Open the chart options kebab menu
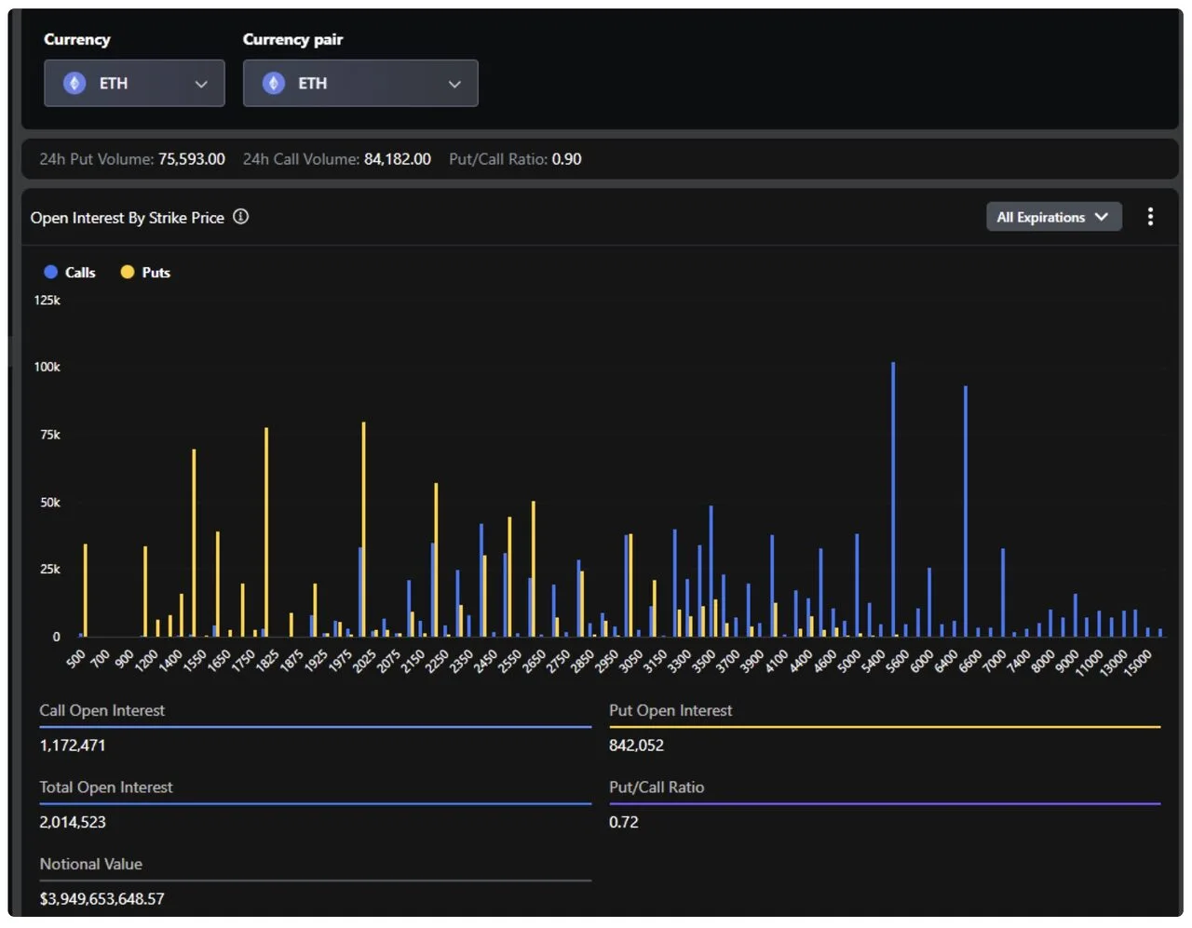Image resolution: width=1192 pixels, height=928 pixels. point(1150,216)
